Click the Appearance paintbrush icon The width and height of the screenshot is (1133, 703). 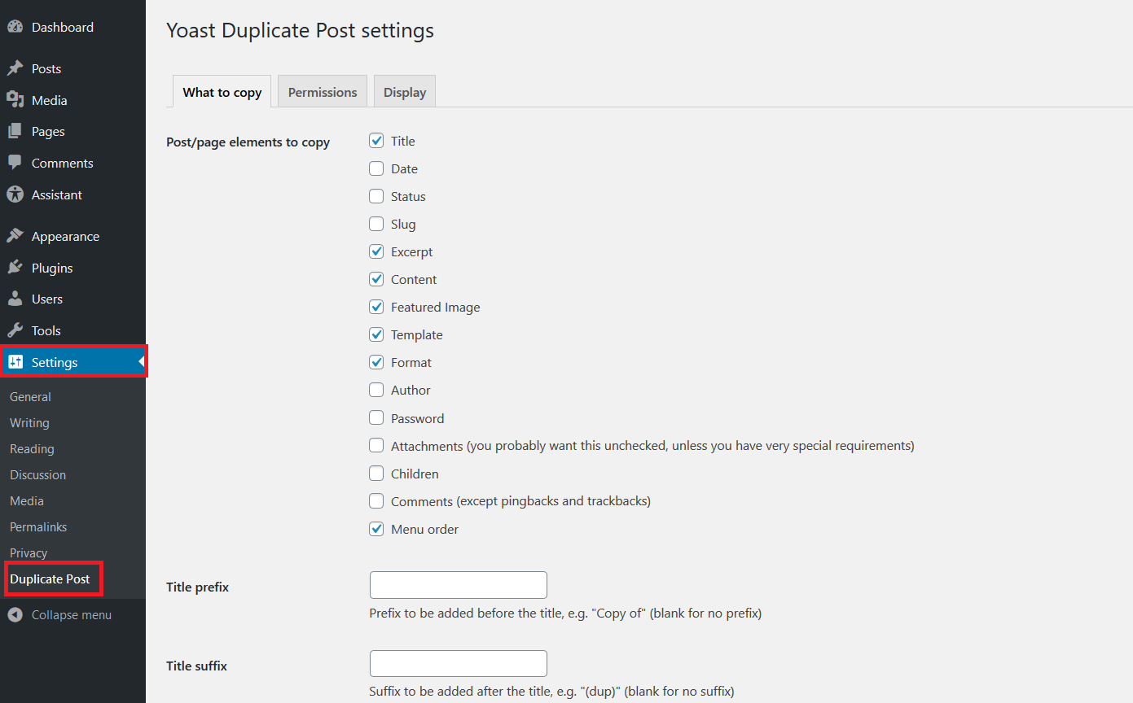coord(15,236)
